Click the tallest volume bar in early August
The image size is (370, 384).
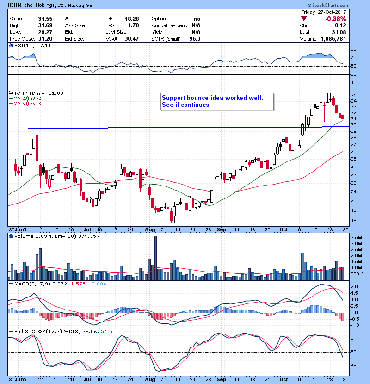click(x=155, y=258)
